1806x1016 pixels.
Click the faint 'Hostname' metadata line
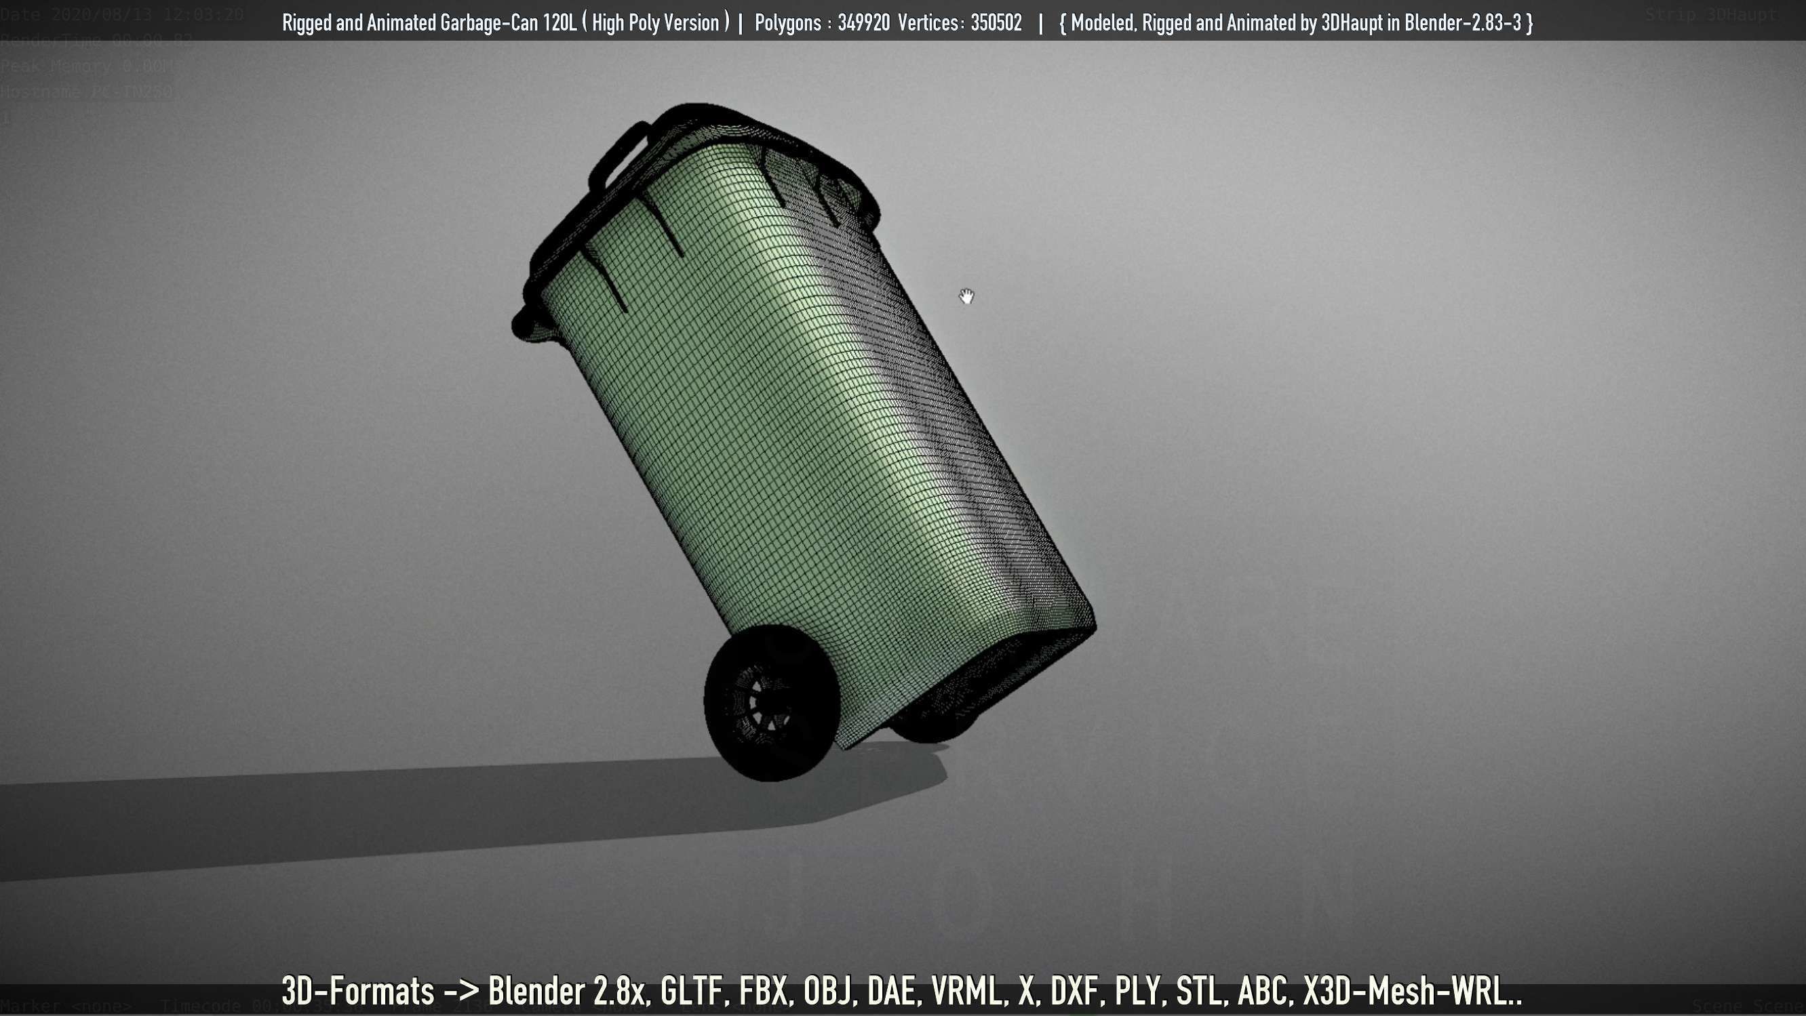click(86, 92)
